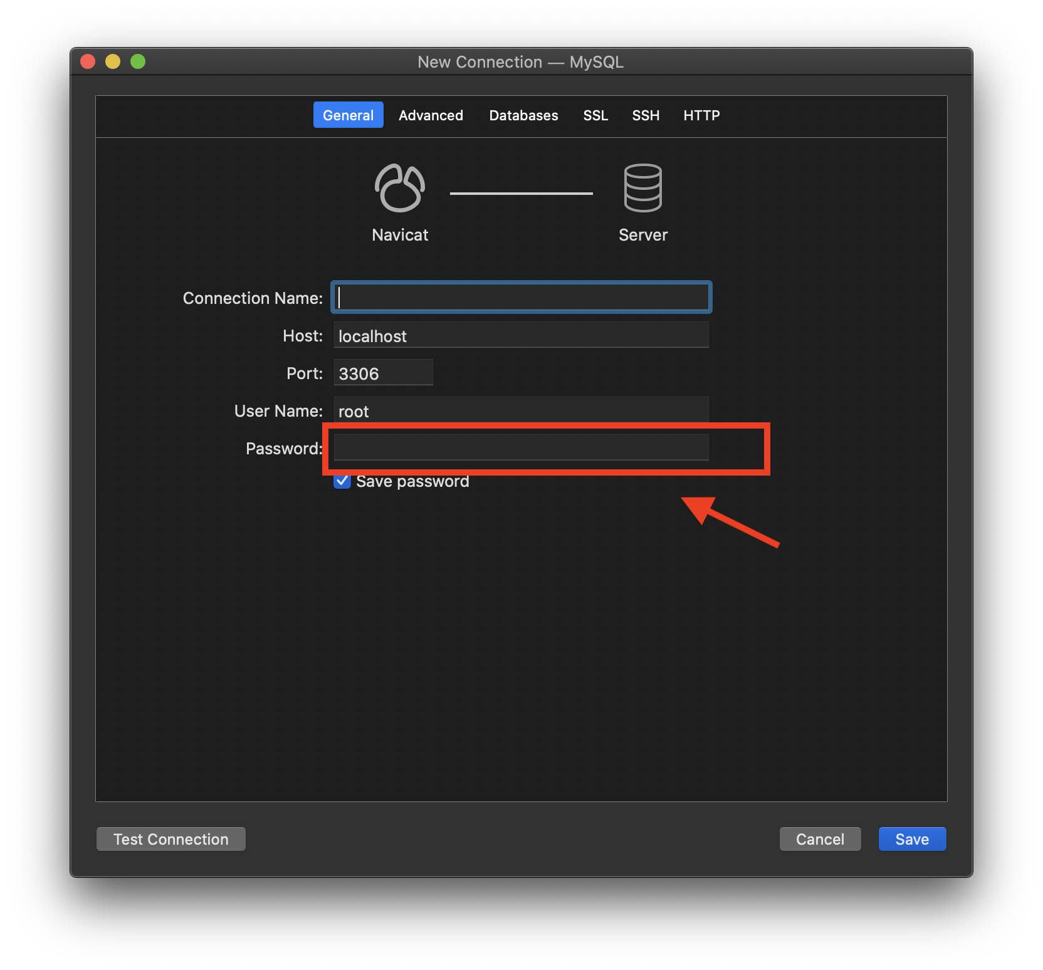The image size is (1043, 970).
Task: Click the Navicat logo icon
Action: tap(400, 188)
